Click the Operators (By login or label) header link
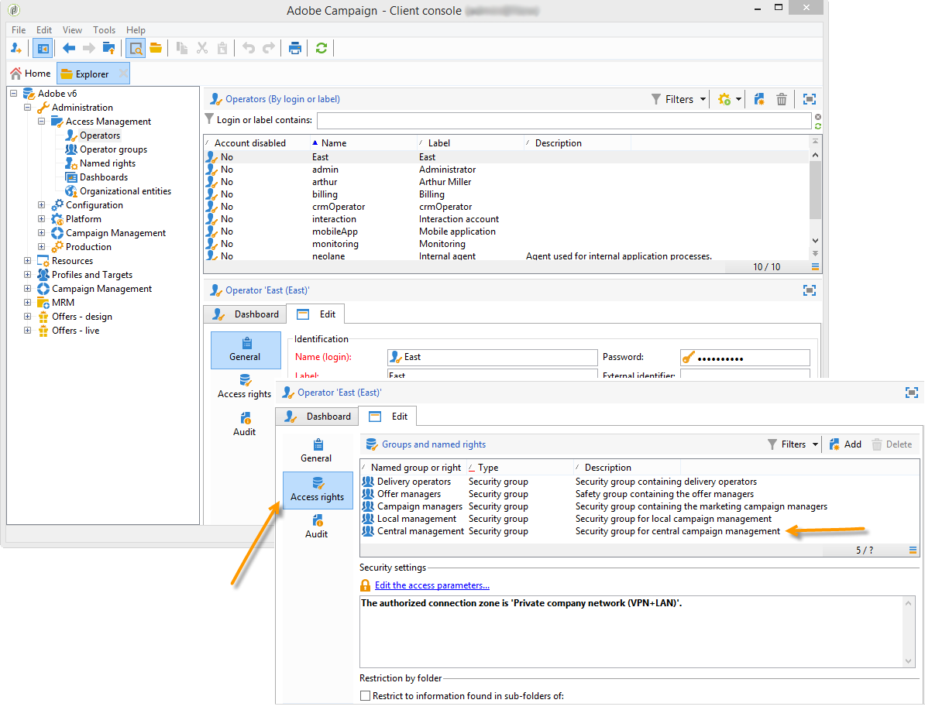The width and height of the screenshot is (925, 710). tap(283, 99)
